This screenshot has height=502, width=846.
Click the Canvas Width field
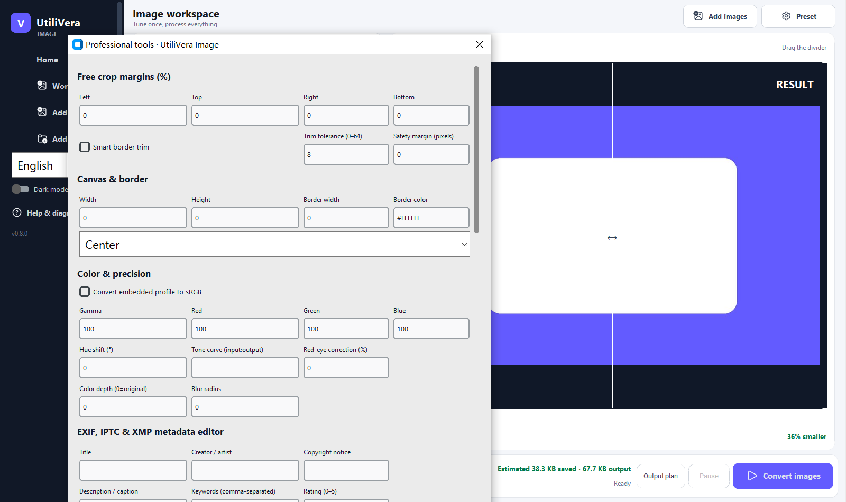pos(133,218)
